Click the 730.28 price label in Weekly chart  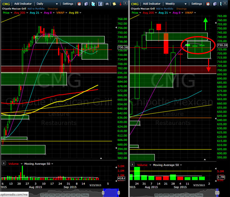point(222,45)
